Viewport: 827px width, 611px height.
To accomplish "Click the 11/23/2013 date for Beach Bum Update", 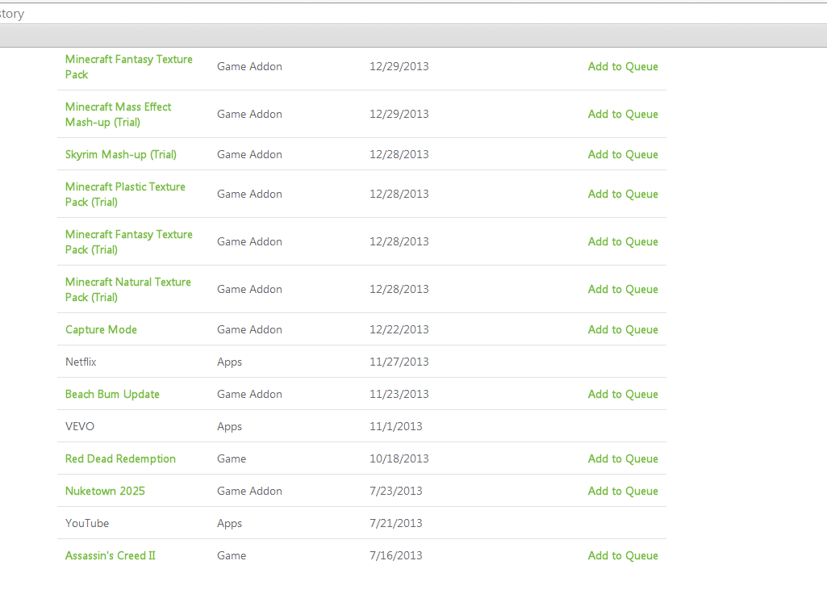I will 399,394.
